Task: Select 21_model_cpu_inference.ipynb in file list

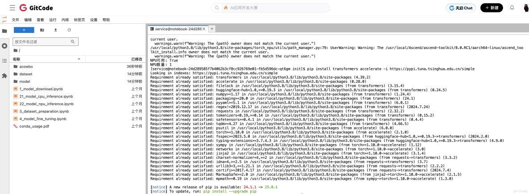Action: (46, 97)
